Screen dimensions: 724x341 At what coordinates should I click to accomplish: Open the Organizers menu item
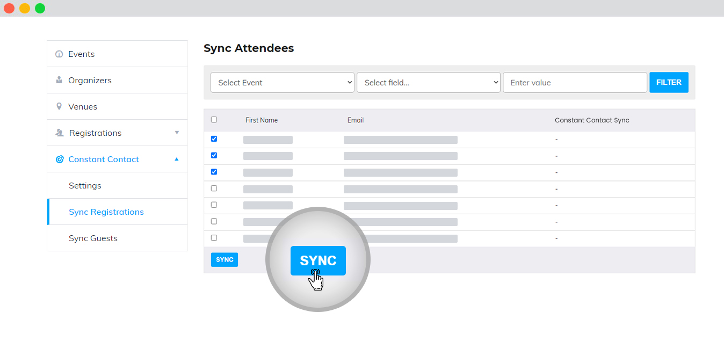[x=117, y=80]
